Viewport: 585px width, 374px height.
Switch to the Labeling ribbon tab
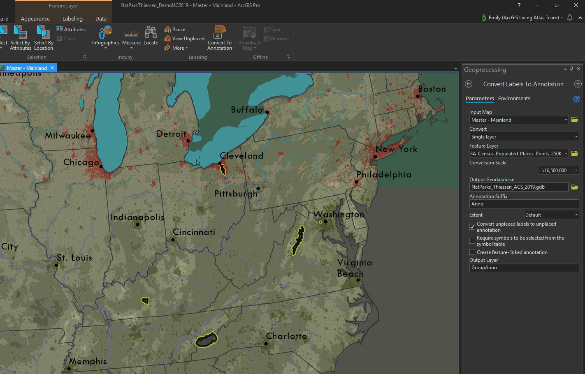click(72, 18)
